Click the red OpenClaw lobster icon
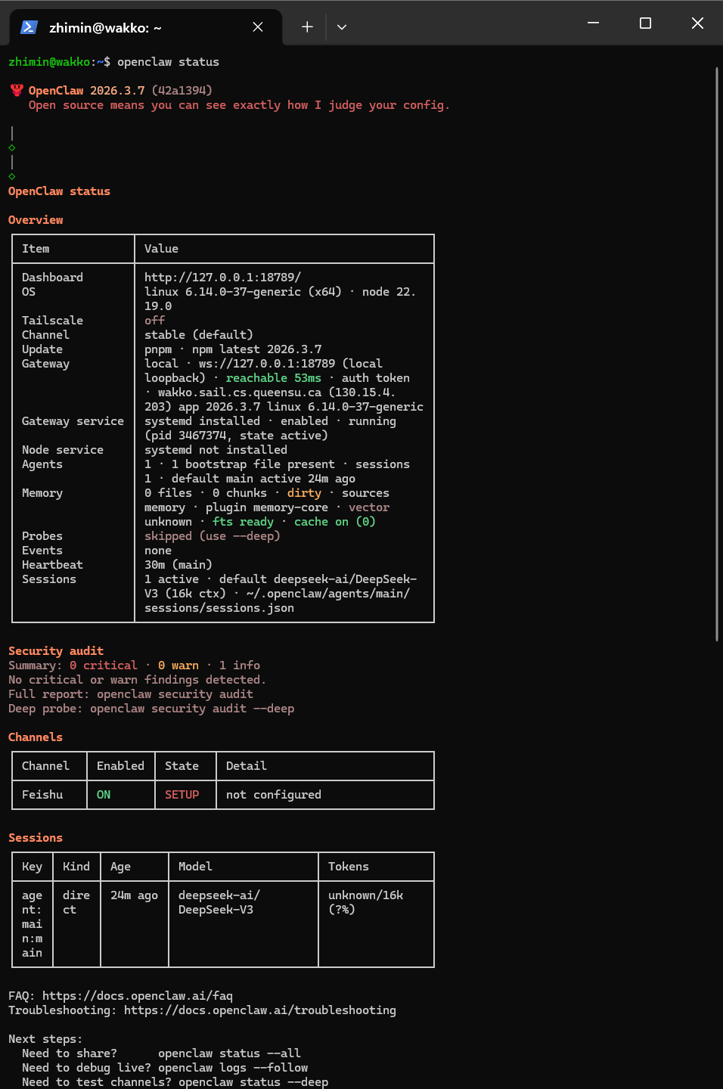 click(16, 90)
